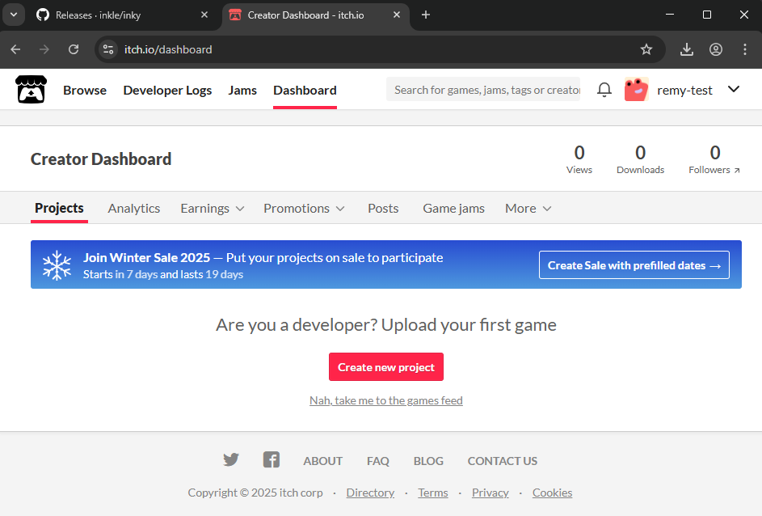Select Developer Logs in the navigation

point(167,90)
